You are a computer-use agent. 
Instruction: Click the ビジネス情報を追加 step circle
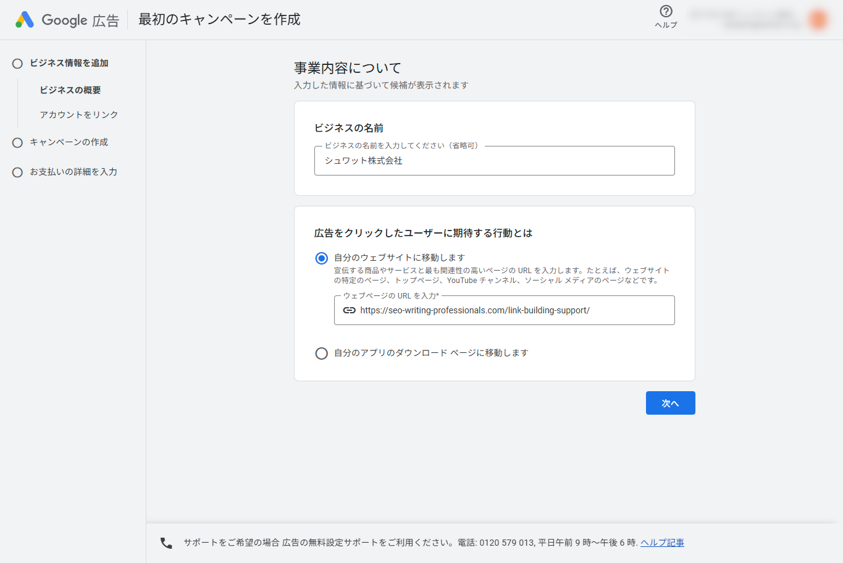[x=17, y=63]
